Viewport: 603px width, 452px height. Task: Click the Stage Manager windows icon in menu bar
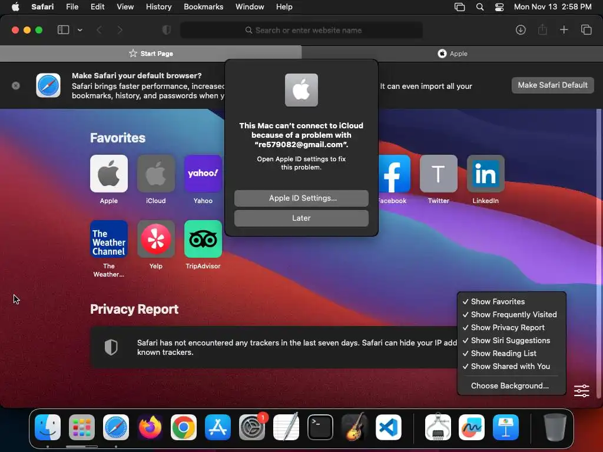(x=459, y=7)
